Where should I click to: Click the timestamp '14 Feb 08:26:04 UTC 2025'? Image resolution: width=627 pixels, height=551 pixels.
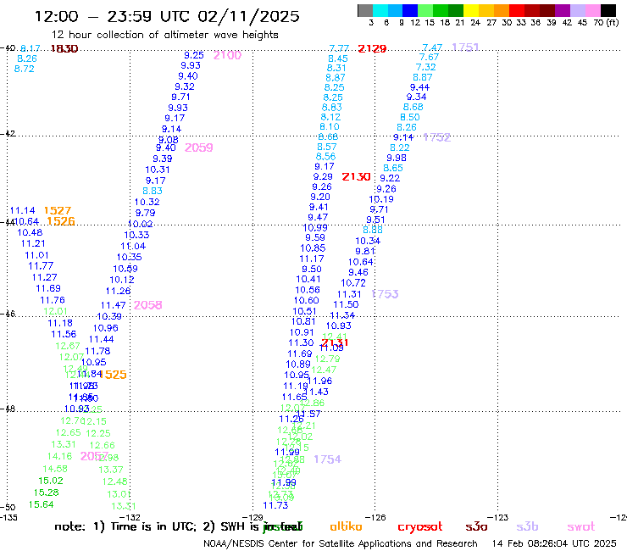[554, 543]
